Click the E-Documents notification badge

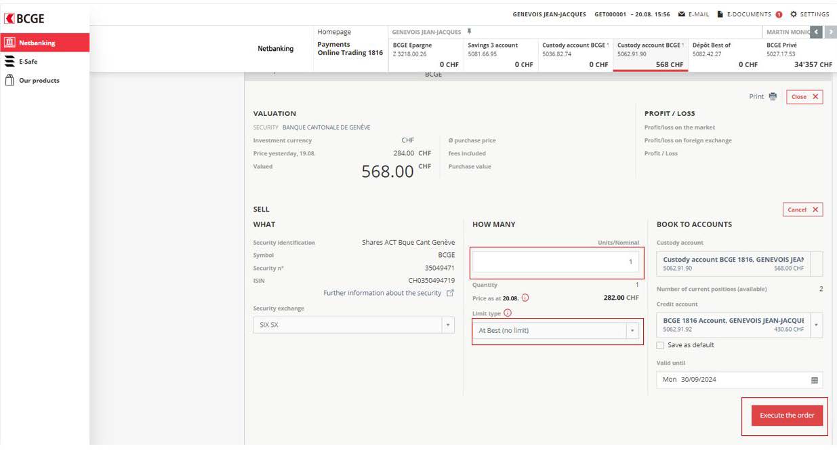point(779,14)
